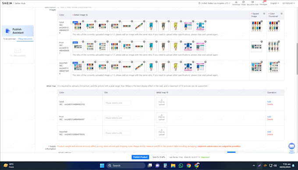Image resolution: width=298 pixels, height=170 pixels.
Task: Click to upload Assorted detail map
Action: click(162, 133)
